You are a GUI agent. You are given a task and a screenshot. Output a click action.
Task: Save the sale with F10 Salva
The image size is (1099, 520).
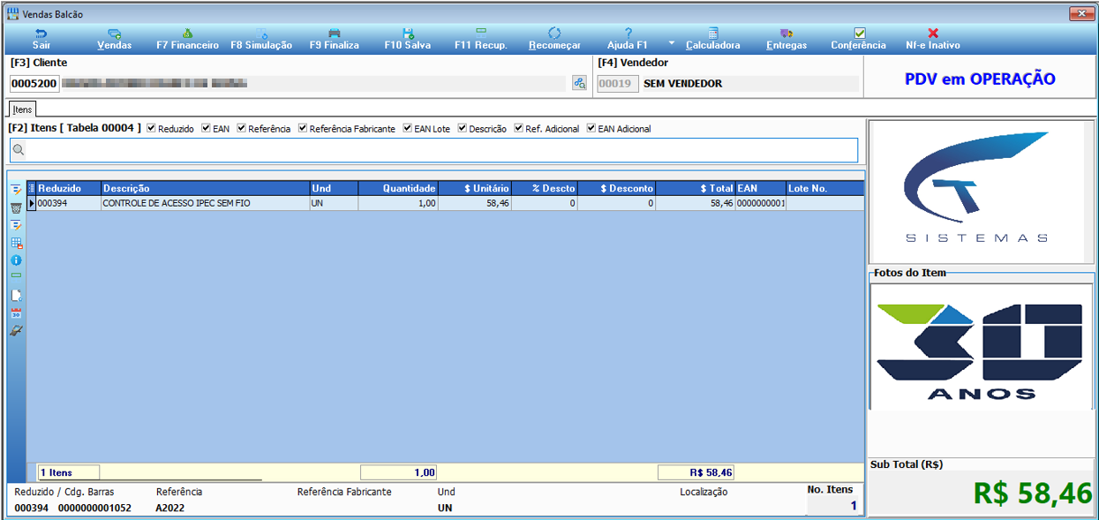[408, 39]
